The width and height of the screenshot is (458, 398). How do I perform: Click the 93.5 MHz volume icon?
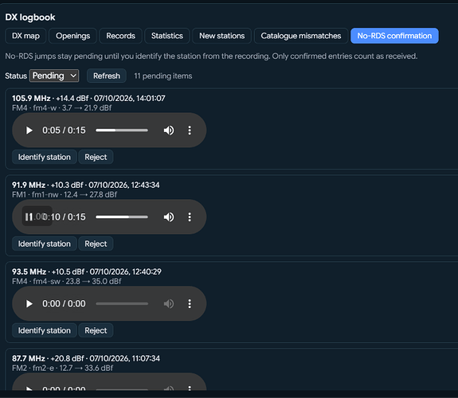(169, 304)
